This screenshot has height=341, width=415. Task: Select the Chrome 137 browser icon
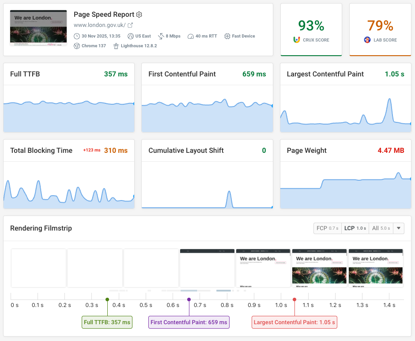coord(76,45)
